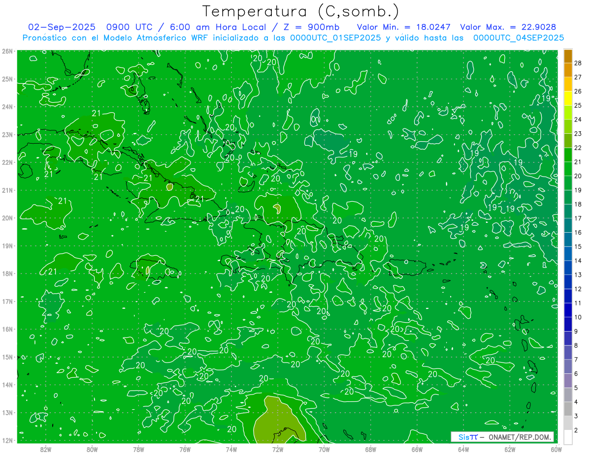591x456 pixels.
Task: Click legend scale label '28'
Action: point(578,63)
